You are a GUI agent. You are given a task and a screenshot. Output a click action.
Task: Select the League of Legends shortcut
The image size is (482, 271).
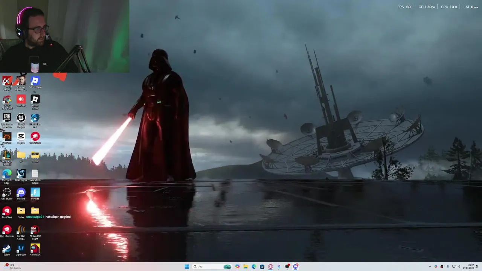point(7,158)
